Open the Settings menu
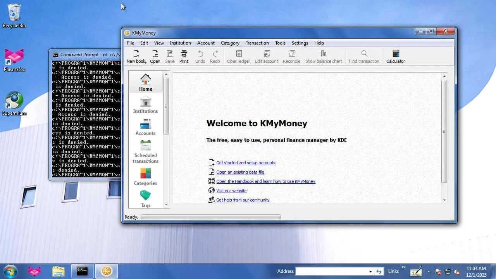Screen dimensions: 496x279 [300, 43]
